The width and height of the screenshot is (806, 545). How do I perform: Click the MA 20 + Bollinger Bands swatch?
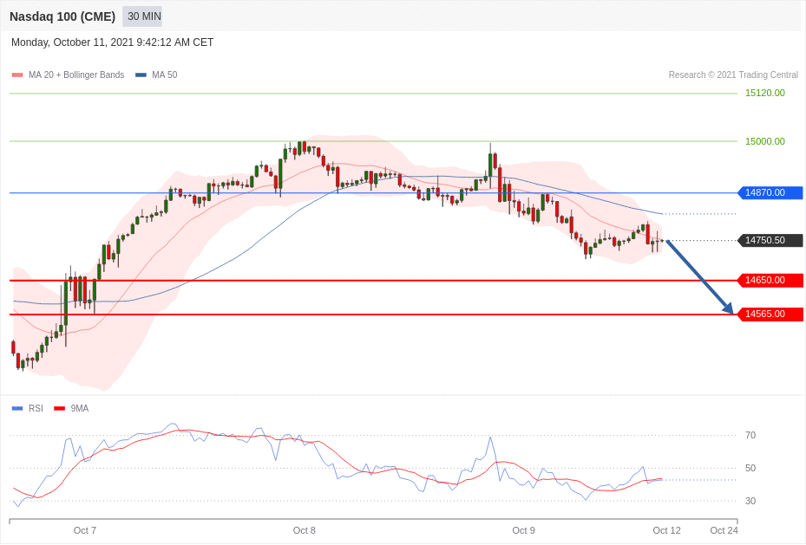click(x=17, y=75)
